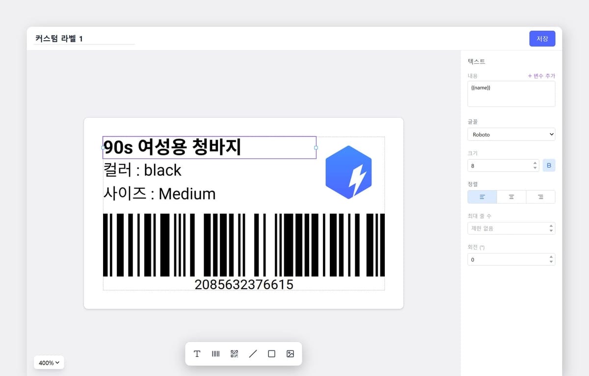Screen dimensions: 589x376
Task: Select the QR code tool
Action: (234, 353)
